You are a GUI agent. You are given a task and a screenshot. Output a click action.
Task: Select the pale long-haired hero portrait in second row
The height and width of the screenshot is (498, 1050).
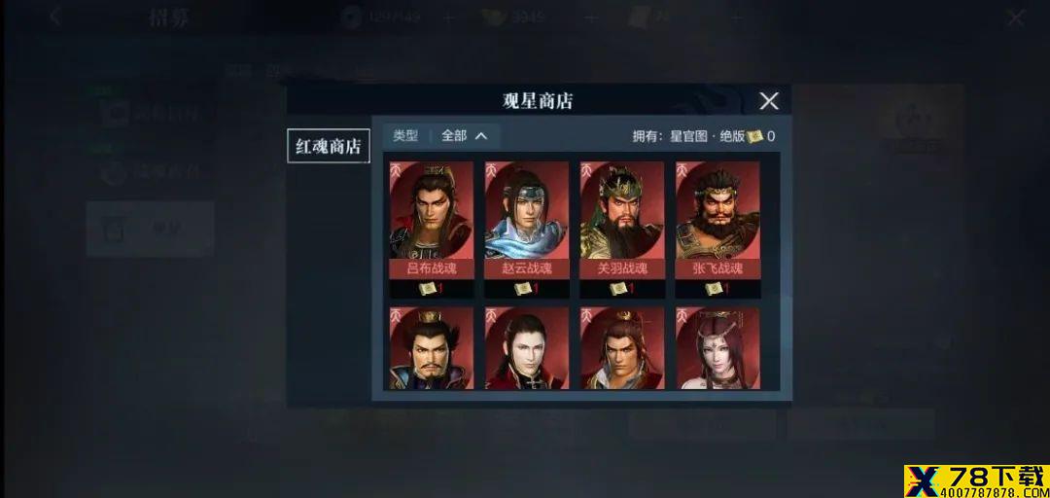pyautogui.click(x=527, y=348)
